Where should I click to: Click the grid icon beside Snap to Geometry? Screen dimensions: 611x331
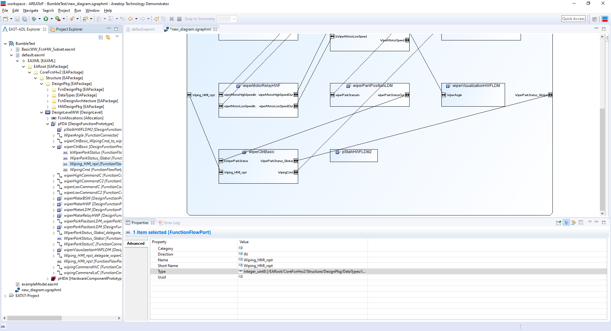[179, 19]
